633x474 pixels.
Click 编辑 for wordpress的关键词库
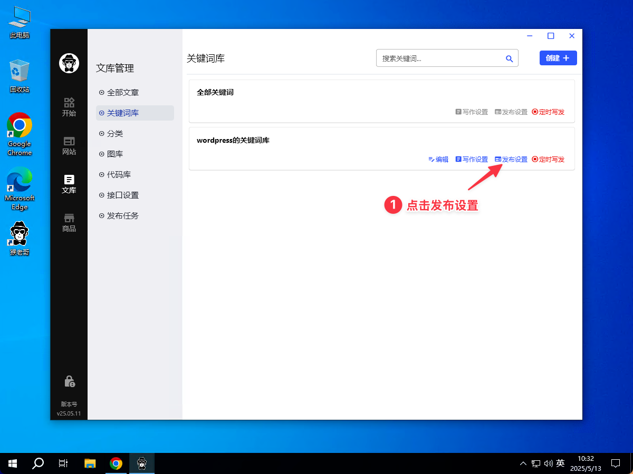pyautogui.click(x=438, y=159)
